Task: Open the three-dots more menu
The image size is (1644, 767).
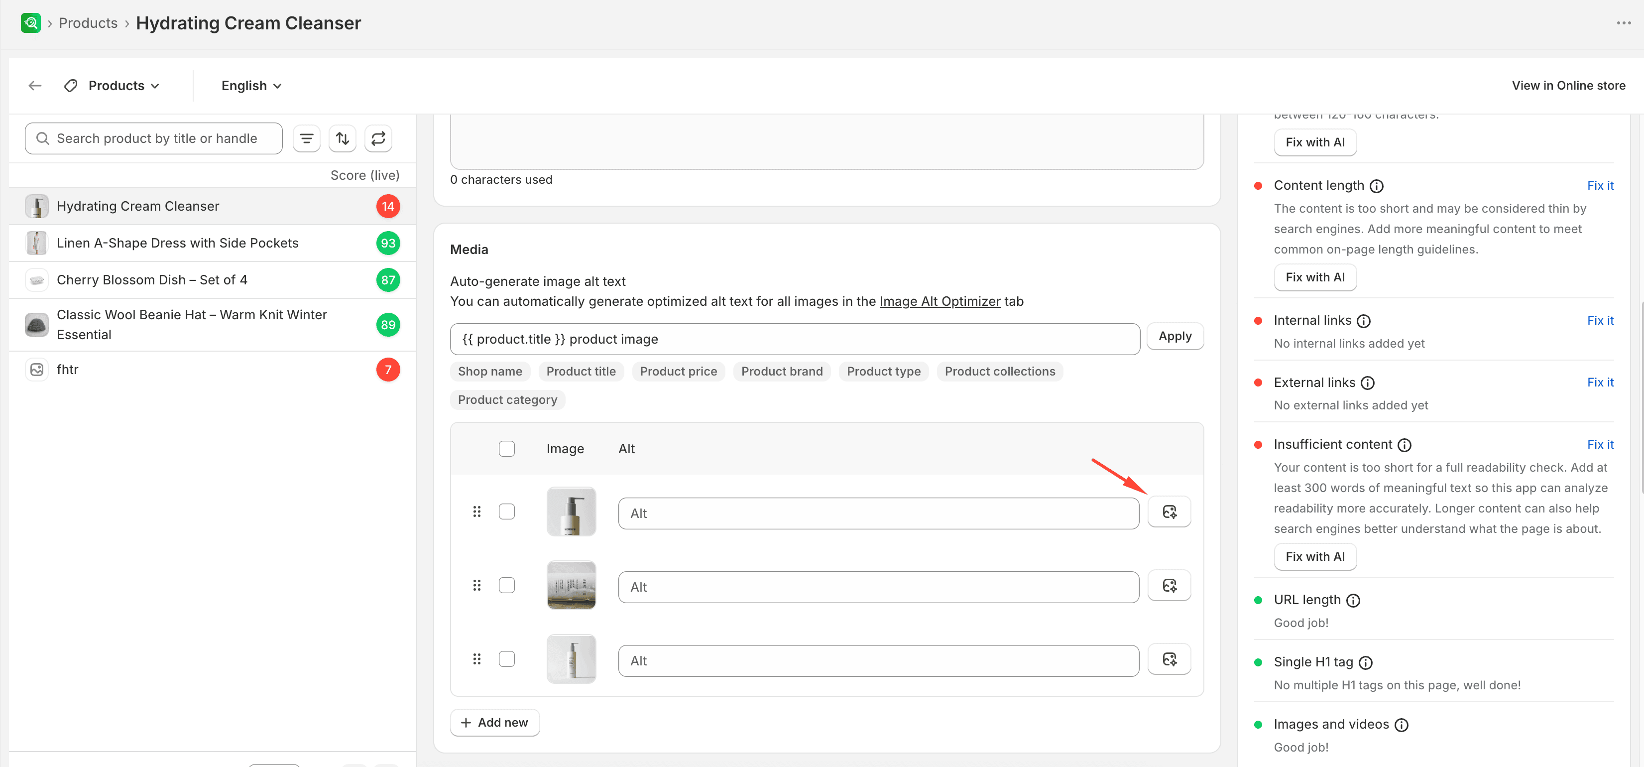Action: click(x=1624, y=23)
